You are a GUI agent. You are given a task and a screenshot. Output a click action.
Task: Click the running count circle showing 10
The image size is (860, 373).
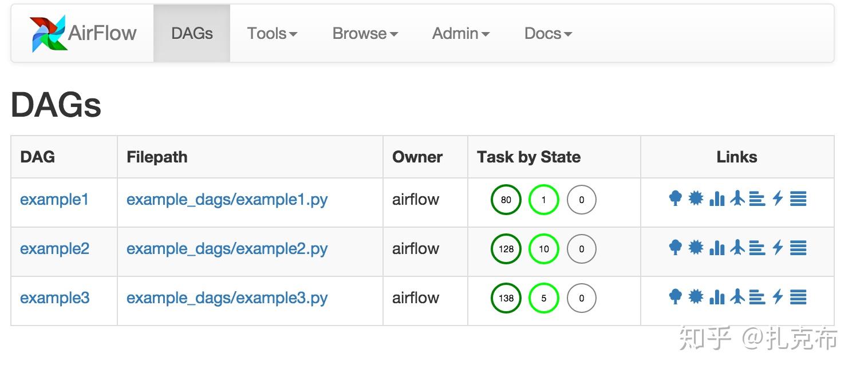543,248
